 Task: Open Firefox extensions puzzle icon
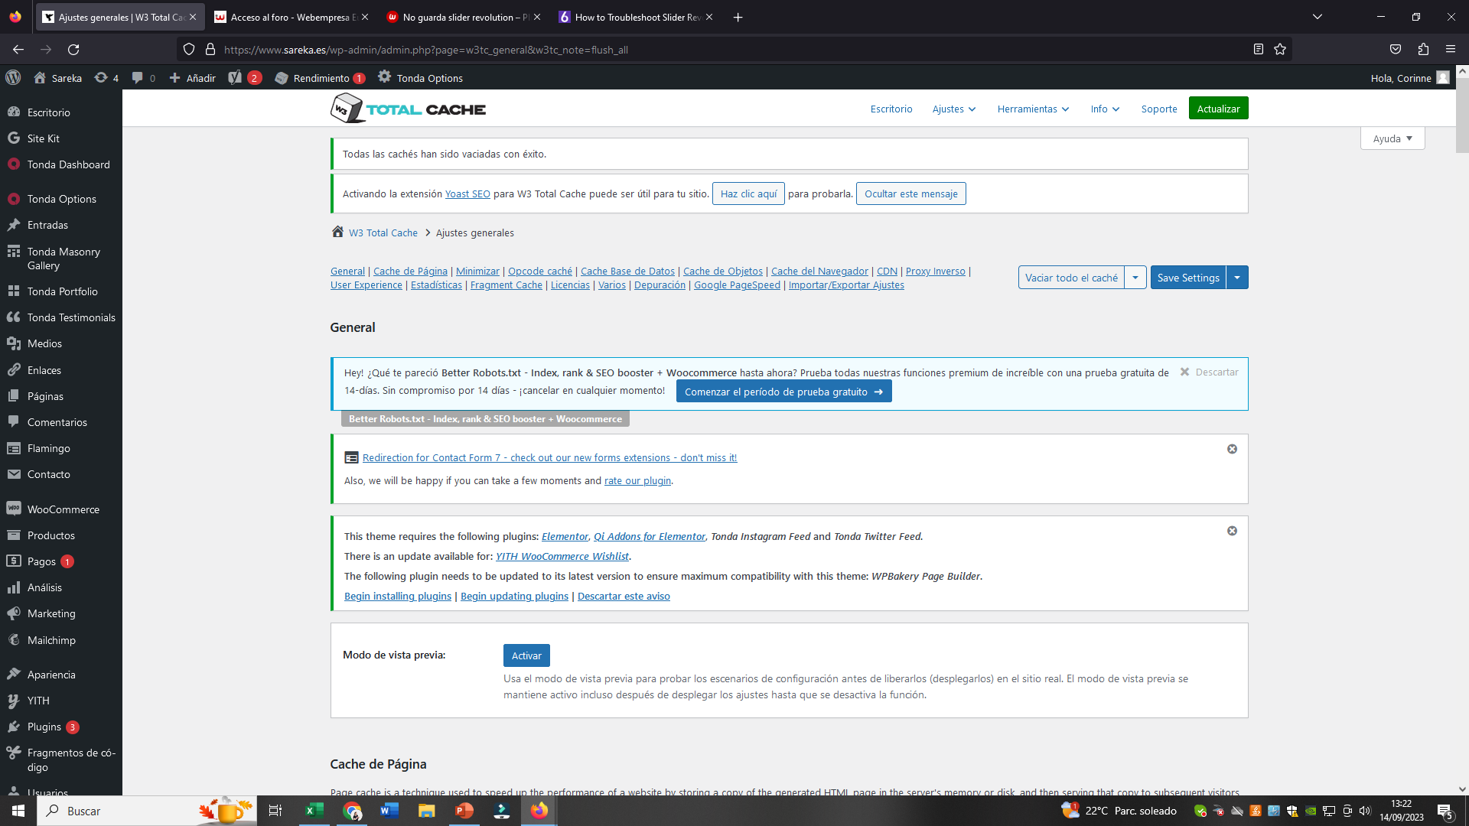[1423, 50]
